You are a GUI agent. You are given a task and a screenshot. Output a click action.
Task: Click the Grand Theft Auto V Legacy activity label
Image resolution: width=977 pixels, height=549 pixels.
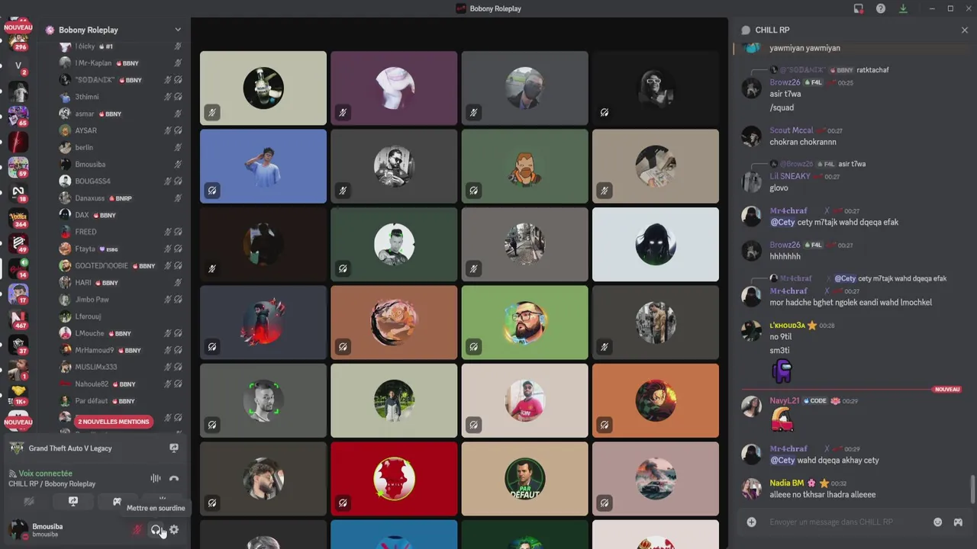70,448
